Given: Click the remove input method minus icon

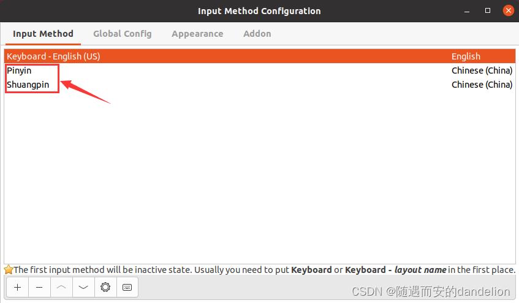Looking at the screenshot, I should click(39, 287).
